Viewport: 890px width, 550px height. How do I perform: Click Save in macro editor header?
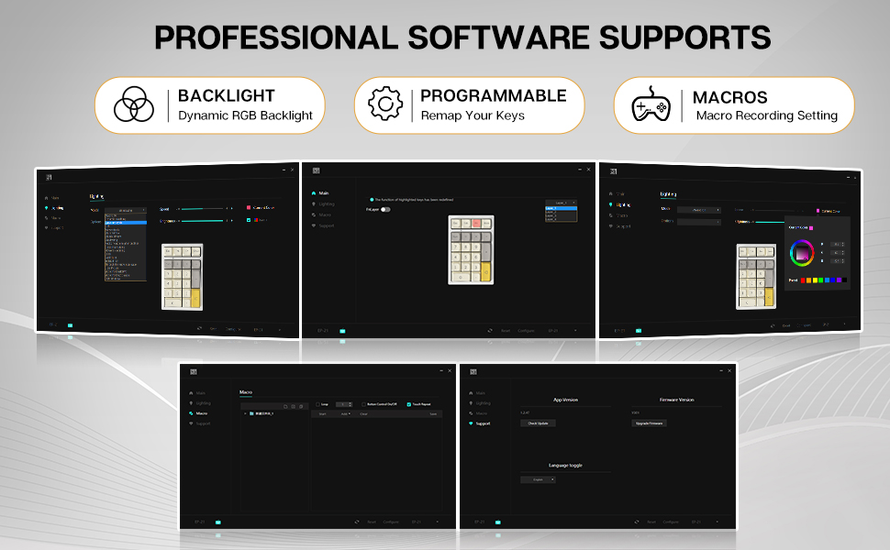click(433, 414)
